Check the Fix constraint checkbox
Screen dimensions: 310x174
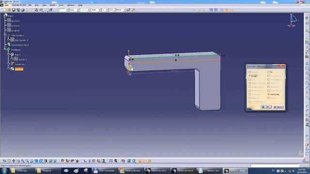[x=268, y=72]
